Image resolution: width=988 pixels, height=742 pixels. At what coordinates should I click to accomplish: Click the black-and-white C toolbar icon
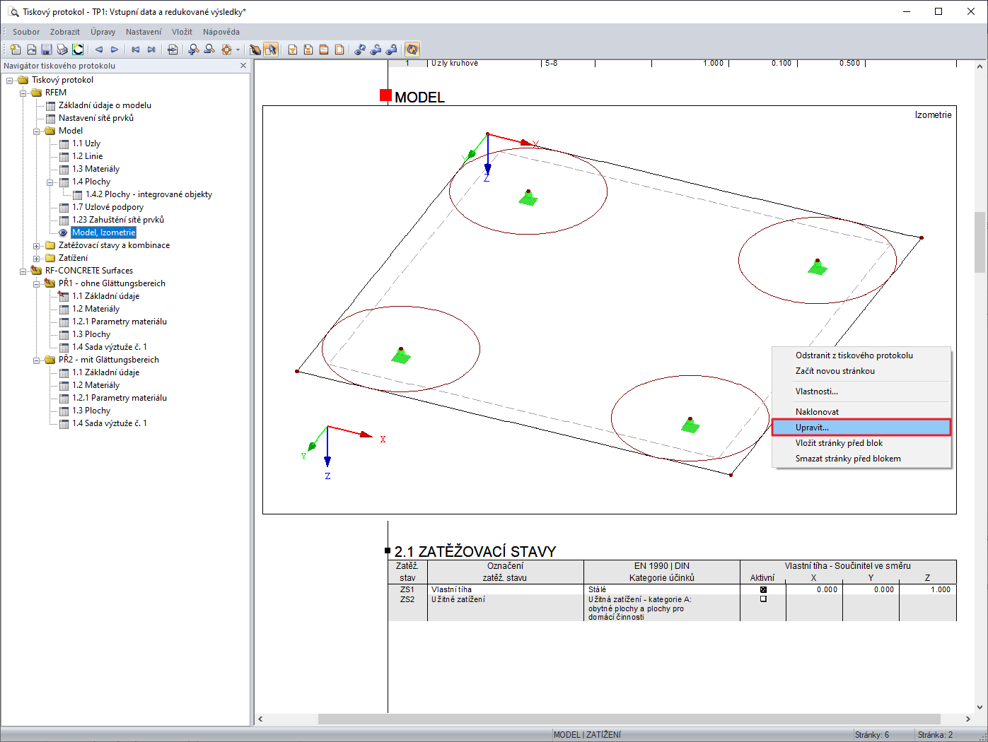pos(78,49)
